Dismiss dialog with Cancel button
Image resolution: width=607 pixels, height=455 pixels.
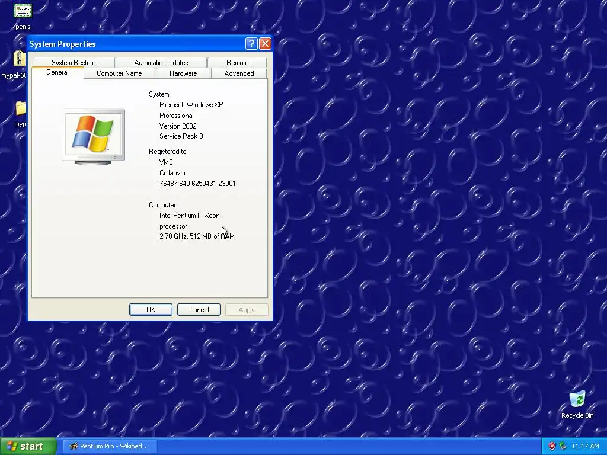pos(199,309)
